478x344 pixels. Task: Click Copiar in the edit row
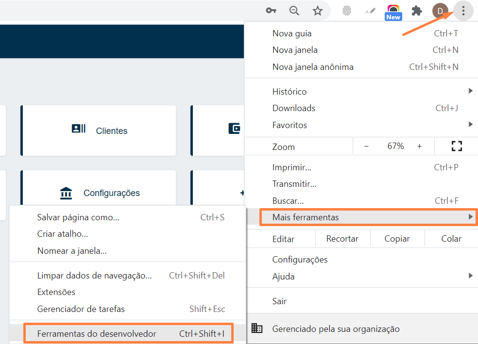coord(397,239)
